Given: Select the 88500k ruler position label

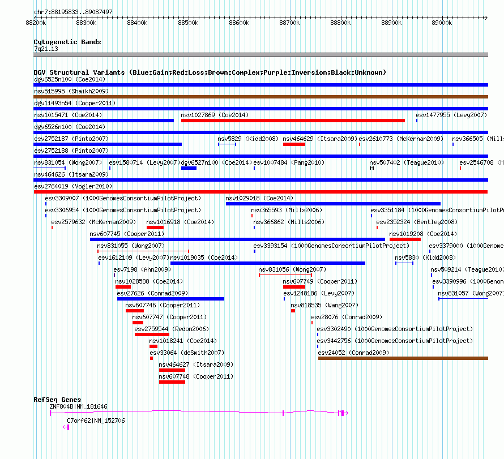Looking at the screenshot, I should click(x=189, y=23).
